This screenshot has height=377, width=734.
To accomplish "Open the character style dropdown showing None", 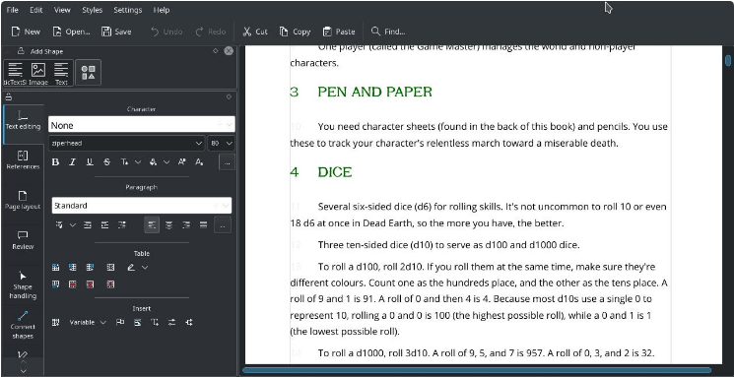I will click(x=141, y=125).
